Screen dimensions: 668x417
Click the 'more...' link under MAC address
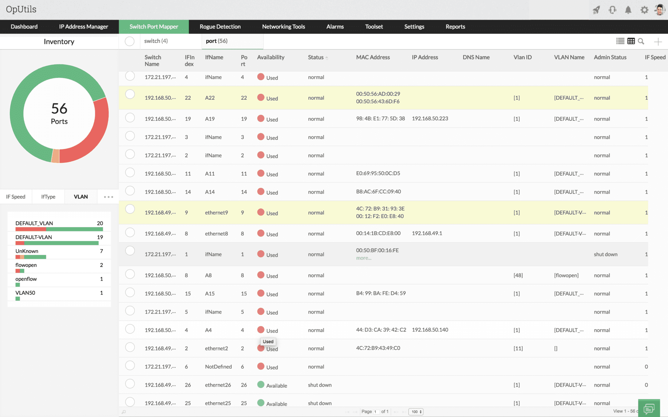(x=364, y=258)
